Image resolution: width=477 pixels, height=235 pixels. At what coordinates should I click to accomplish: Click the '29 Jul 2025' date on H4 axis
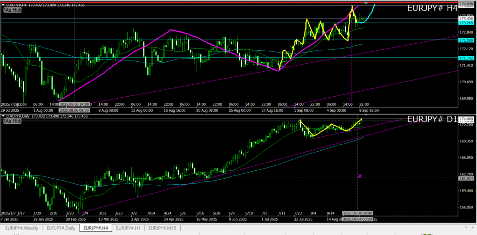11,110
